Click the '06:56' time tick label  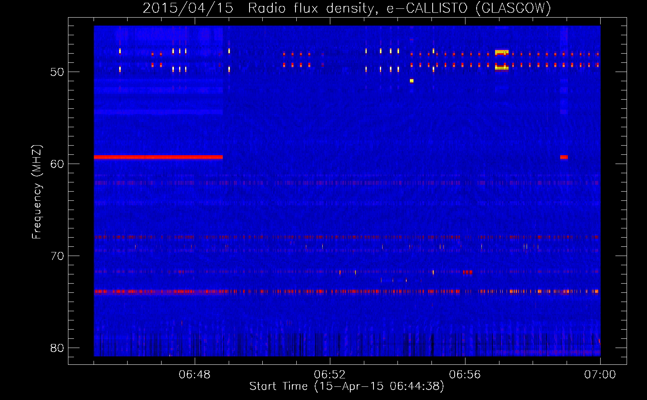(x=465, y=375)
